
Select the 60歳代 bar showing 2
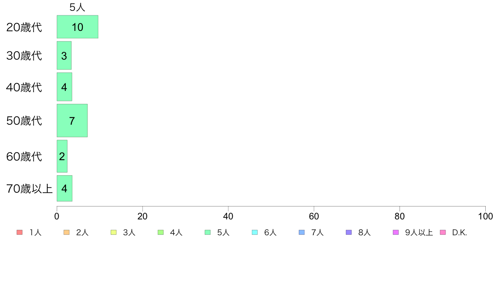(62, 156)
